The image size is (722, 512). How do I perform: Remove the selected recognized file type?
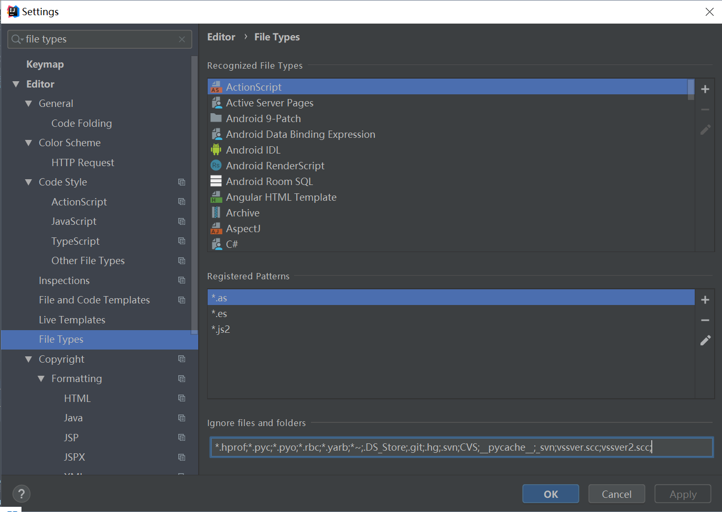tap(705, 110)
